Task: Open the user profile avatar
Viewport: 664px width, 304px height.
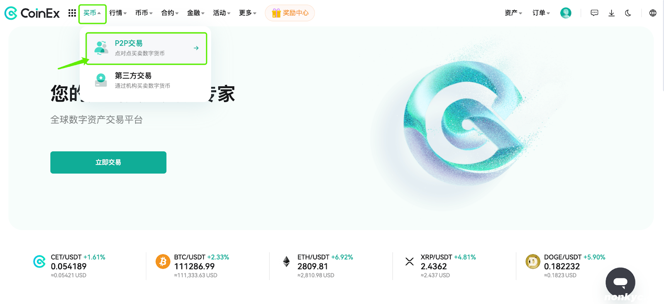Action: [566, 13]
